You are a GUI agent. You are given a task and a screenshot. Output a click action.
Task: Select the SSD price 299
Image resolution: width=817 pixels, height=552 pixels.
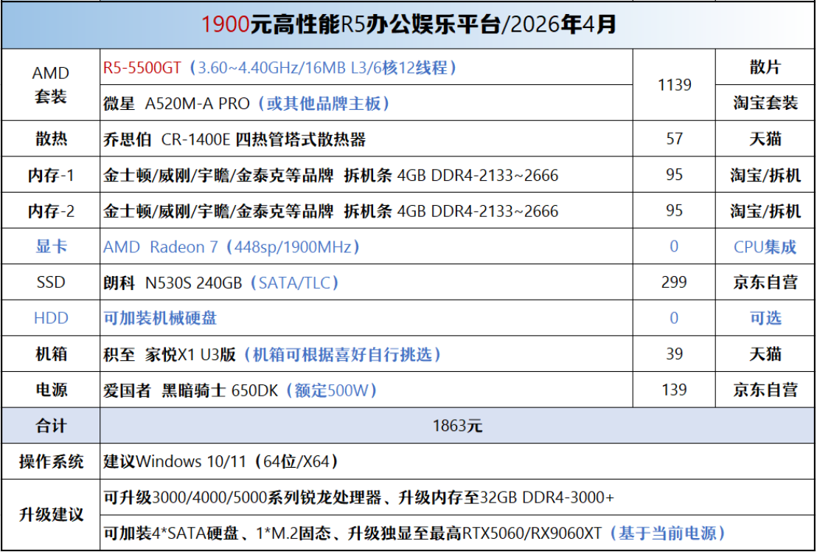pos(674,282)
